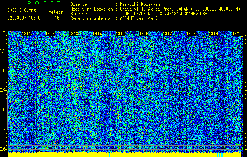Click the 1.1 kHz axis label

tap(3, 51)
